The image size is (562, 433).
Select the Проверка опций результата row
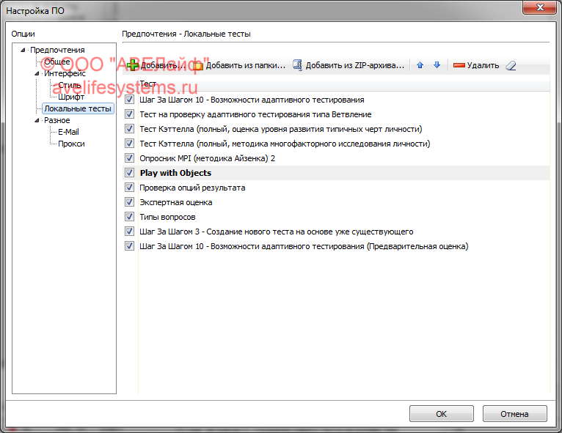pos(192,188)
